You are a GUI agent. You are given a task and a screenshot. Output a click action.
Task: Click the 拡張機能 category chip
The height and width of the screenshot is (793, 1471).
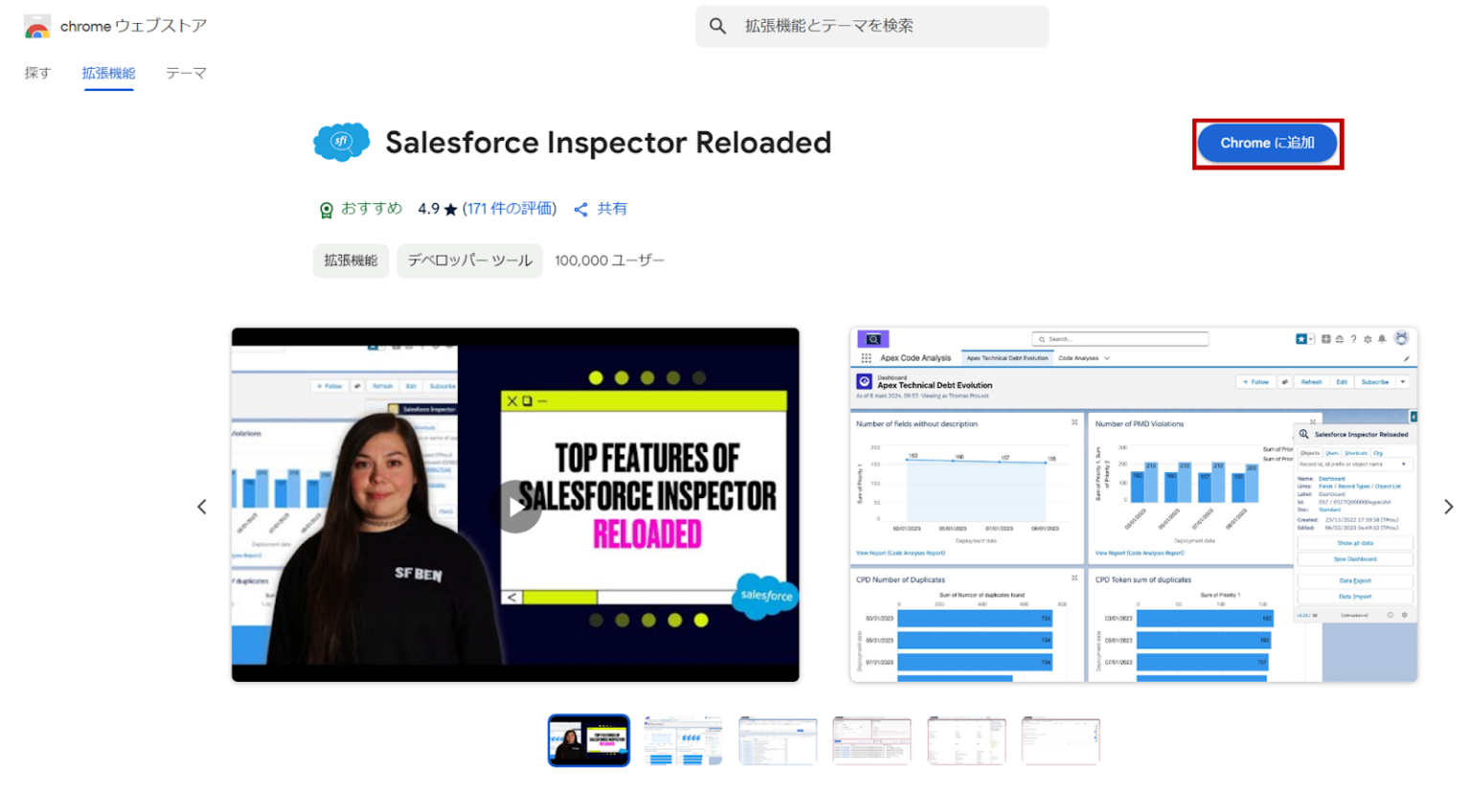coord(351,261)
